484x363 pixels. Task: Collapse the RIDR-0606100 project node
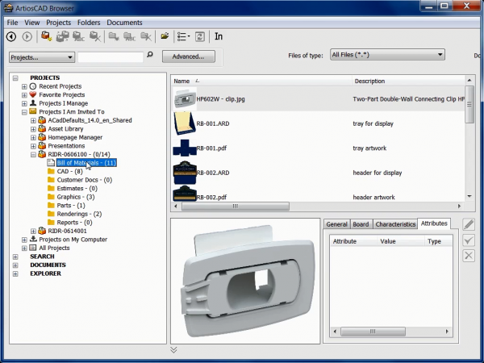[32, 153]
